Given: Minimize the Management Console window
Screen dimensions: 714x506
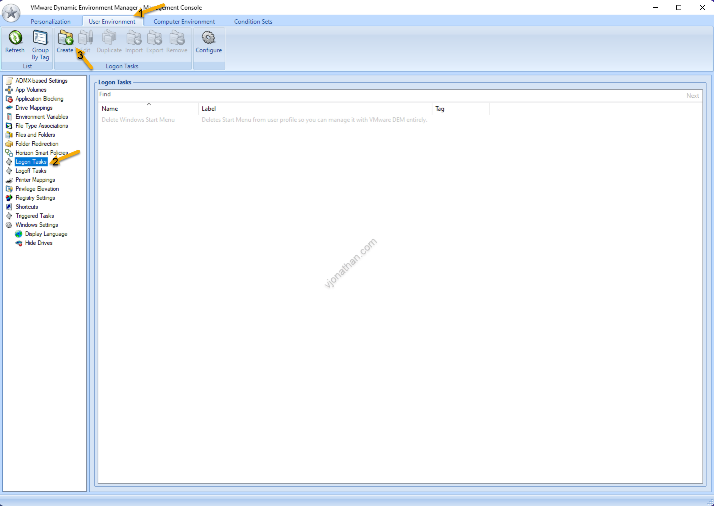Looking at the screenshot, I should tap(656, 7).
